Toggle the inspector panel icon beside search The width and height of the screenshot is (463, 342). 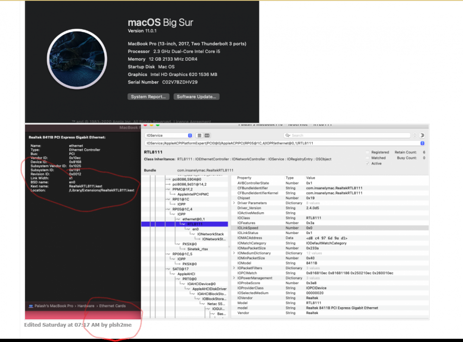pos(422,135)
